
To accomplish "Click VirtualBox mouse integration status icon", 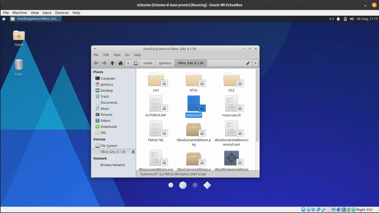I will pos(349,210).
